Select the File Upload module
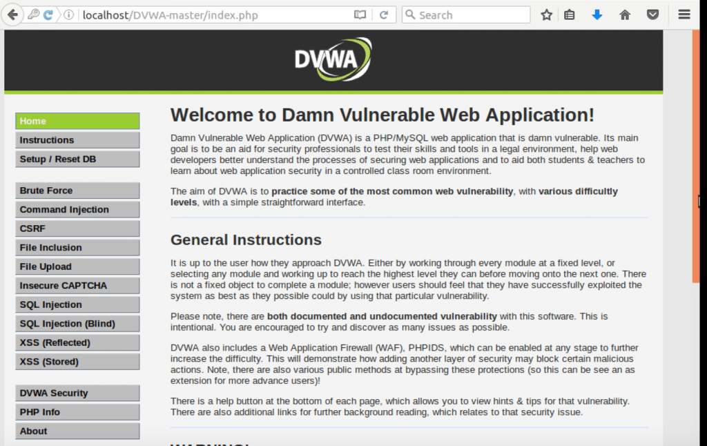 [77, 266]
